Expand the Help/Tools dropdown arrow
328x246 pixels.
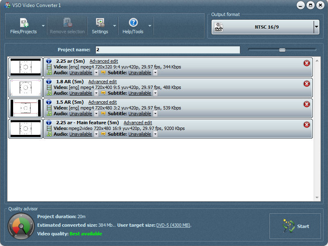(x=150, y=26)
